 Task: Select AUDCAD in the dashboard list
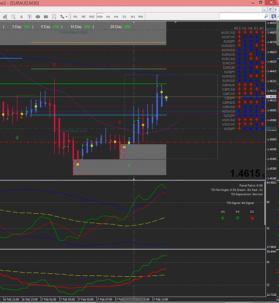228,32
